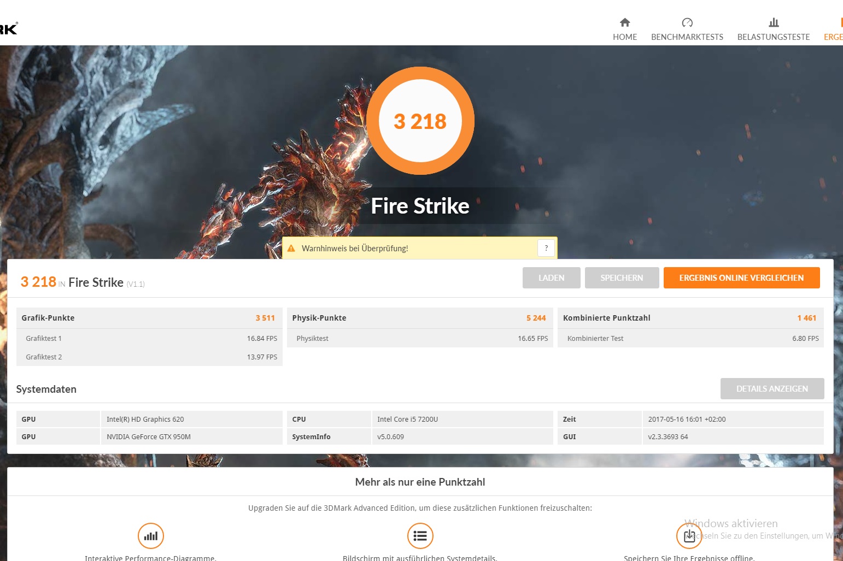Click the 13.97 FPS value
Viewport: 843px width, 561px height.
click(x=262, y=357)
